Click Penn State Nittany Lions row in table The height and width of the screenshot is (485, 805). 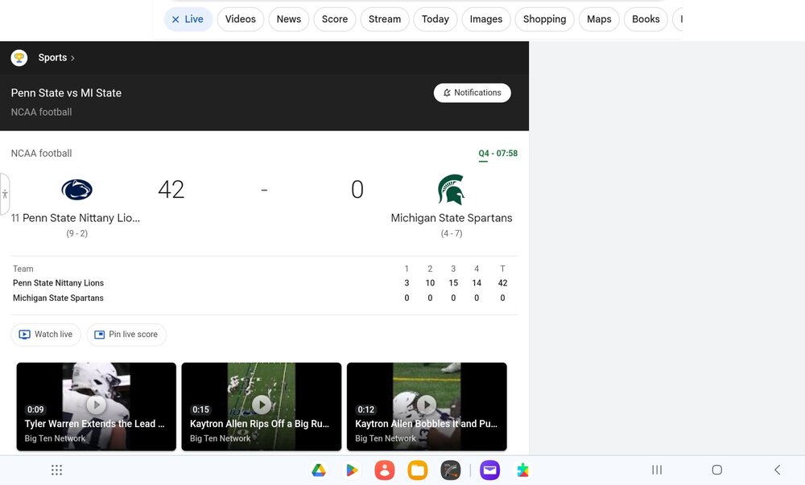264,283
